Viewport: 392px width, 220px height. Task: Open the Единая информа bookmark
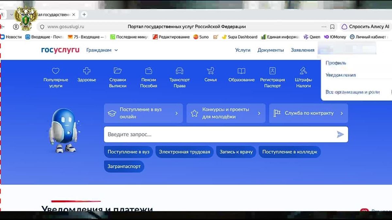pyautogui.click(x=280, y=37)
